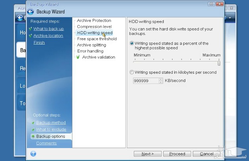249x161 pixels.
Task: Open Archive Protection settings
Action: point(94,21)
